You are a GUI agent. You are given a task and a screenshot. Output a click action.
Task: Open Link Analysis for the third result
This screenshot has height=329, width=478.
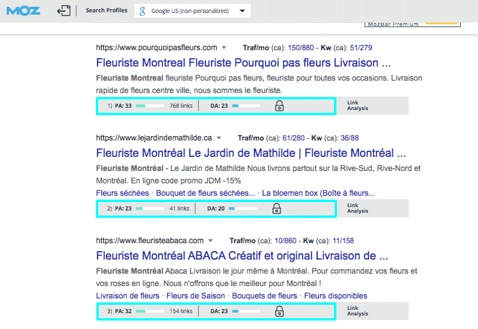(x=357, y=311)
